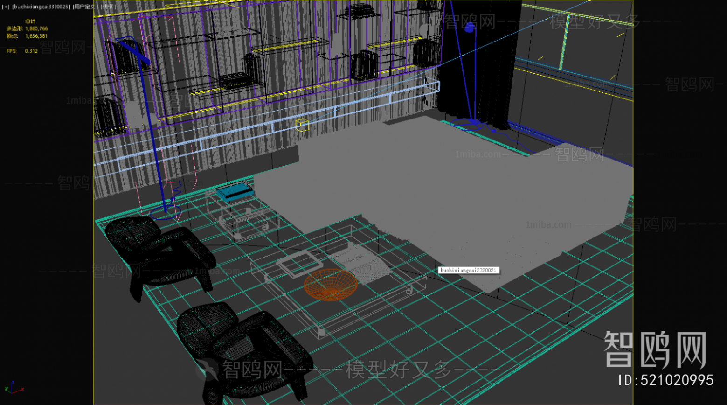Select the teal book on side table
Viewport: 727px width, 405px height.
[235, 191]
